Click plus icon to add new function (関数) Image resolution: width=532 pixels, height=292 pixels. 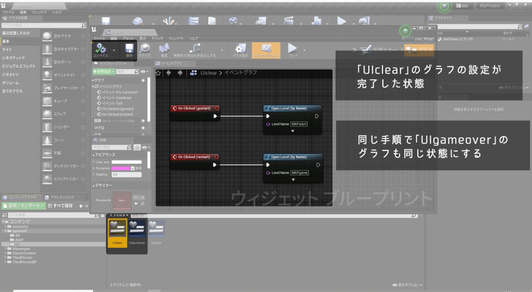point(143,120)
